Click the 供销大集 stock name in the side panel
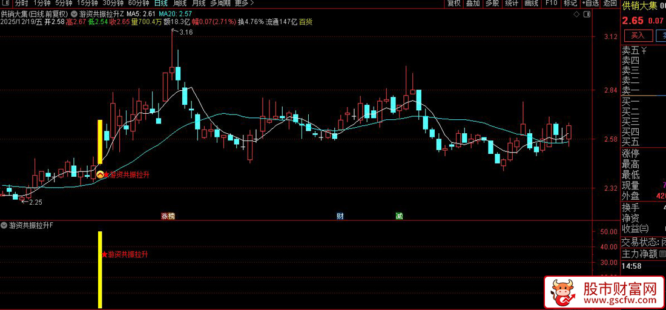Viewport: 666px width, 310px height. click(639, 5)
